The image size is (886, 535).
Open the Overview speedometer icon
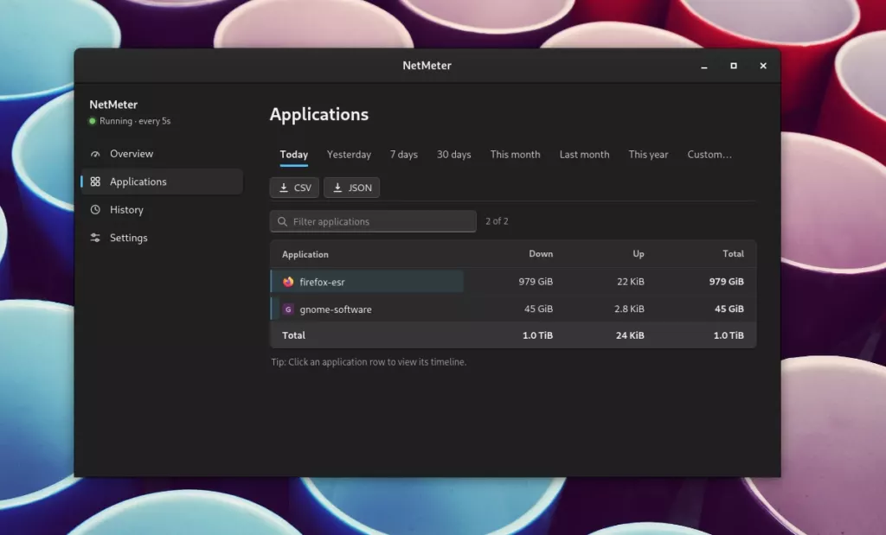(95, 154)
